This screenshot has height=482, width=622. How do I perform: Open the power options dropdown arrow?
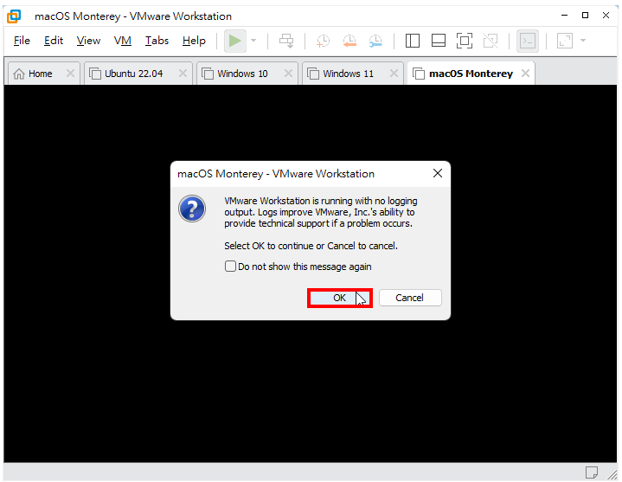253,41
